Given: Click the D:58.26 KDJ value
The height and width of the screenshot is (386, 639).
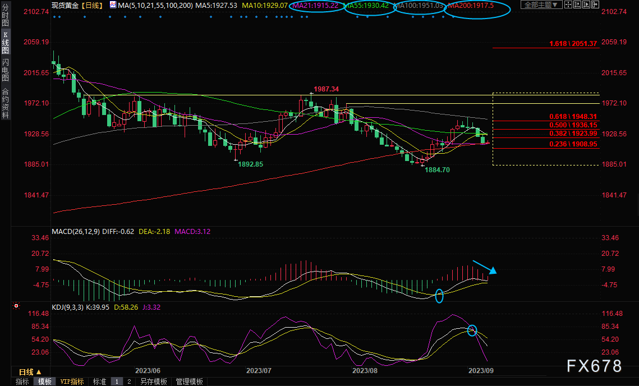Looking at the screenshot, I should (126, 307).
